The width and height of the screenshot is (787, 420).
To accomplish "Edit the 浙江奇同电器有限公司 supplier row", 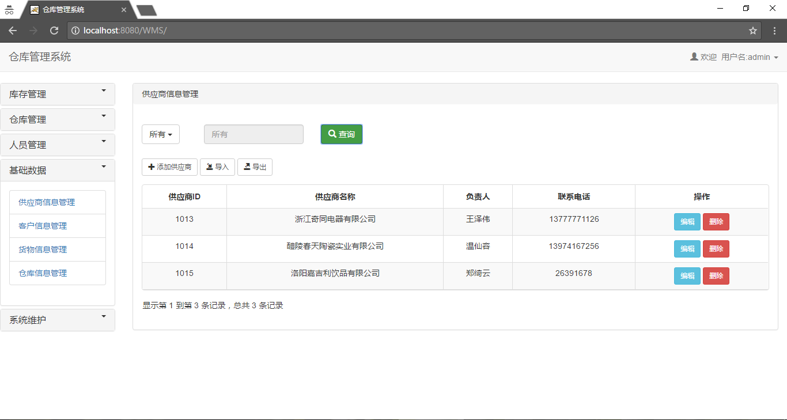I will click(x=687, y=222).
